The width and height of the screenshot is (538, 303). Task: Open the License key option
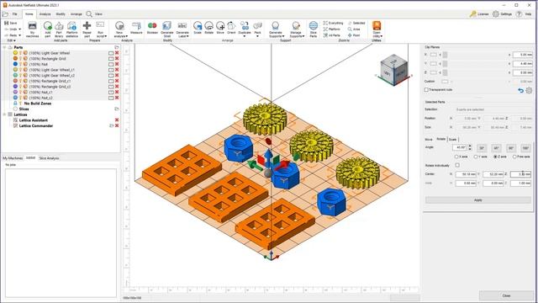[x=479, y=14]
